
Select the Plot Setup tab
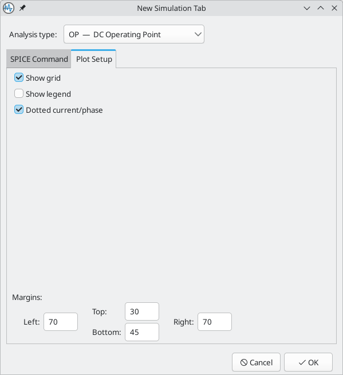coord(94,59)
